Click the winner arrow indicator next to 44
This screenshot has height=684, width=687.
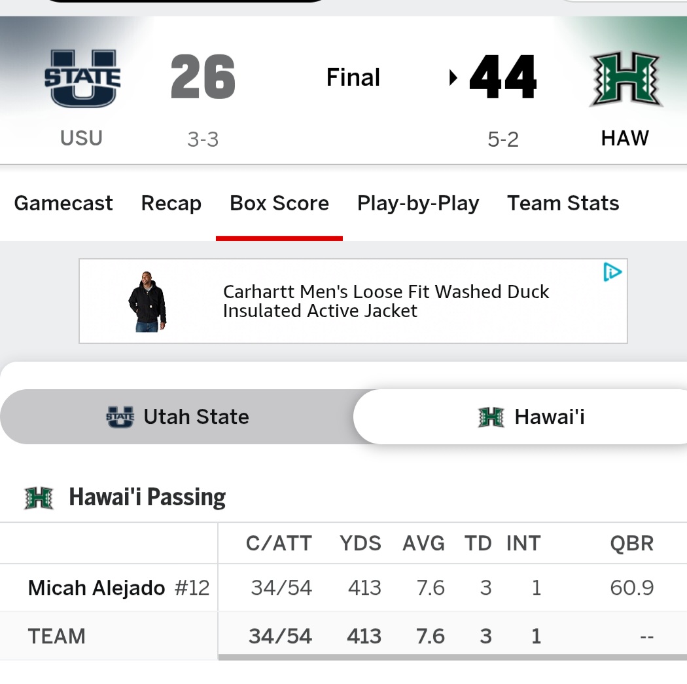pyautogui.click(x=453, y=78)
